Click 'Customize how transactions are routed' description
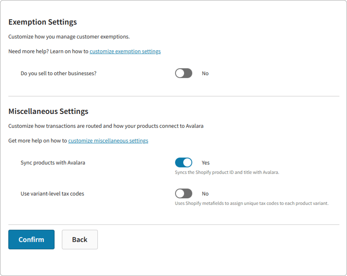347x276 pixels. [106, 126]
